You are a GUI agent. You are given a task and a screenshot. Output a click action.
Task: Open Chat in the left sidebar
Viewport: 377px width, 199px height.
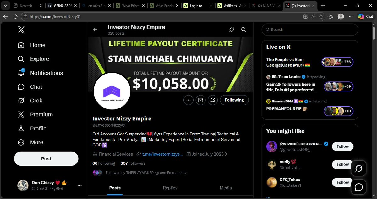(30, 87)
